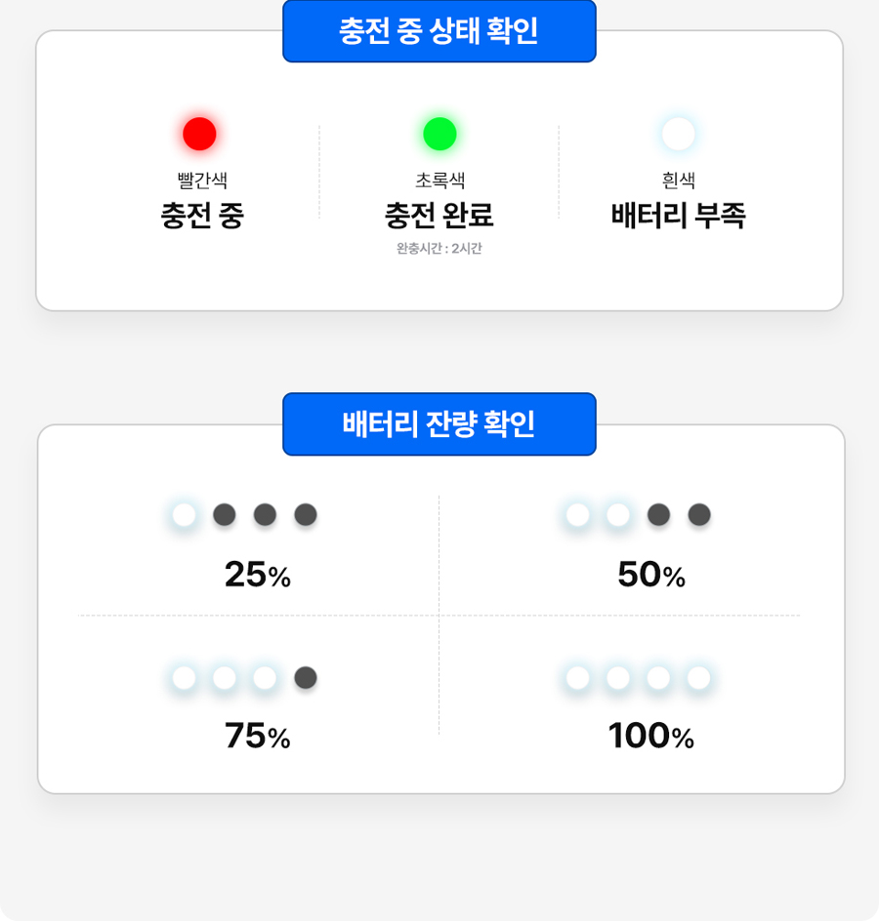The height and width of the screenshot is (921, 879).
Task: Click the 배터리 부족 status label
Action: coord(678,215)
